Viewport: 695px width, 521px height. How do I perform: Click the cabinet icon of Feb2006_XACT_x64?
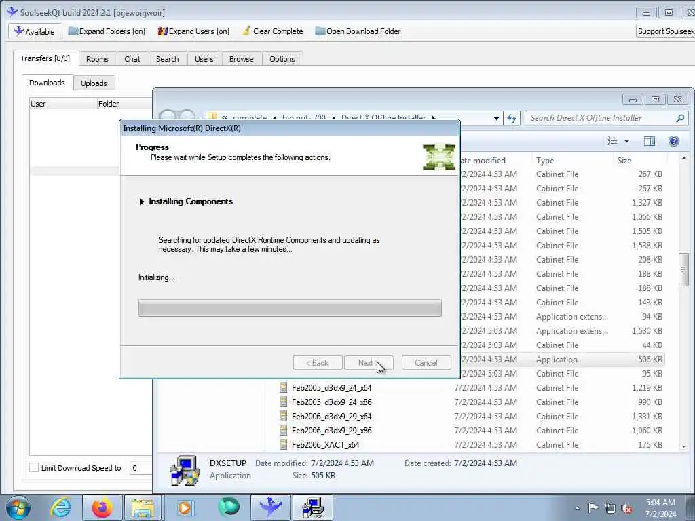tap(284, 444)
